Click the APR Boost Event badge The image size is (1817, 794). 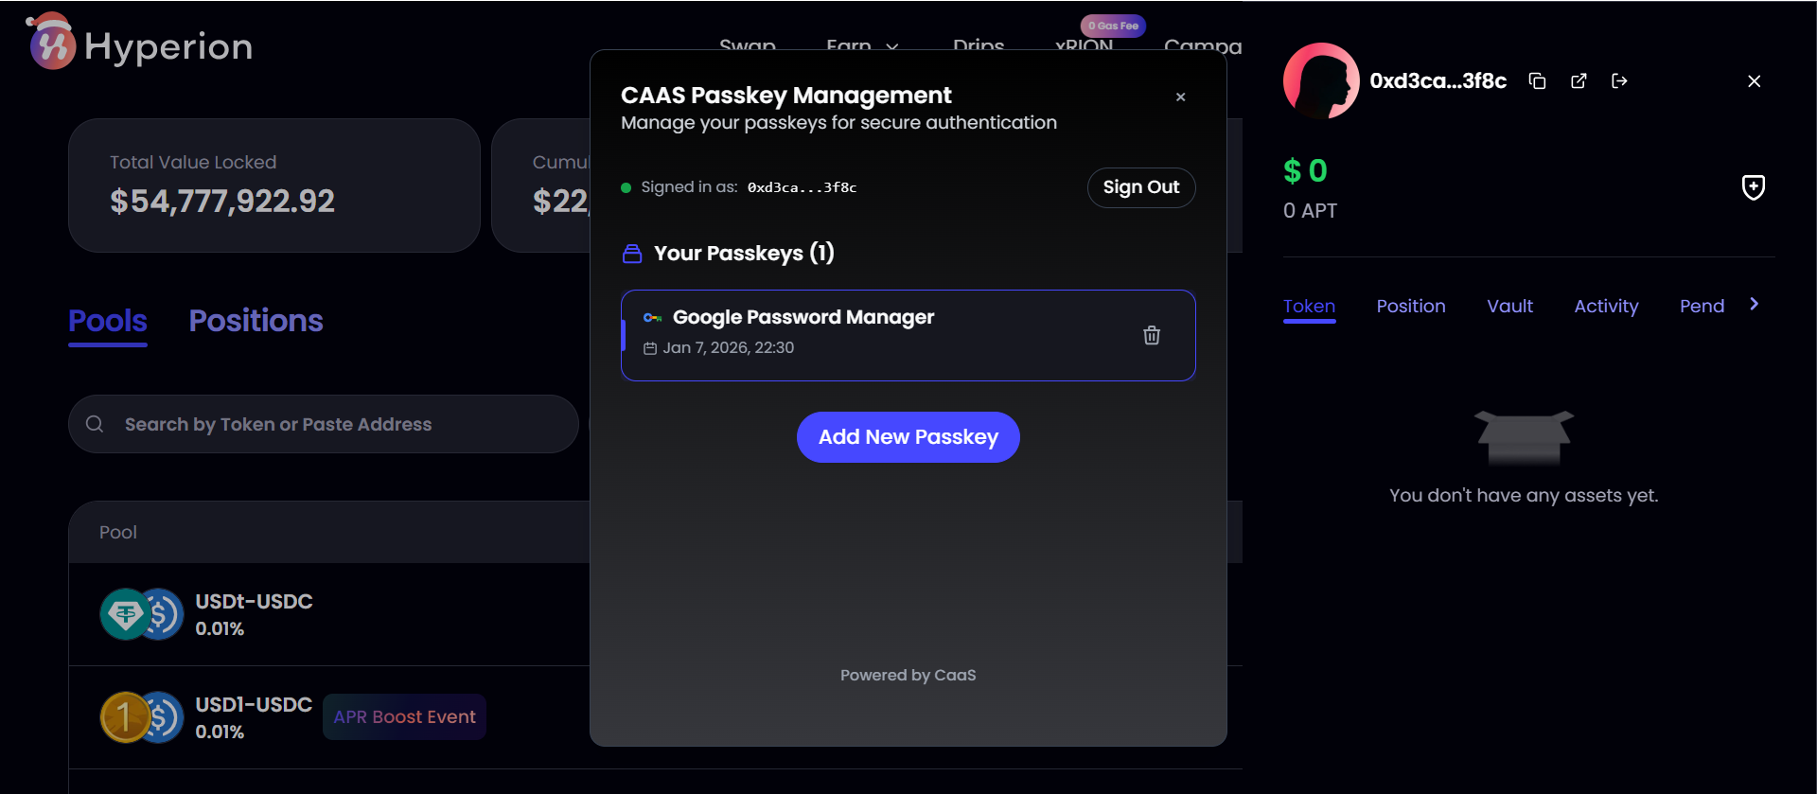coord(404,717)
